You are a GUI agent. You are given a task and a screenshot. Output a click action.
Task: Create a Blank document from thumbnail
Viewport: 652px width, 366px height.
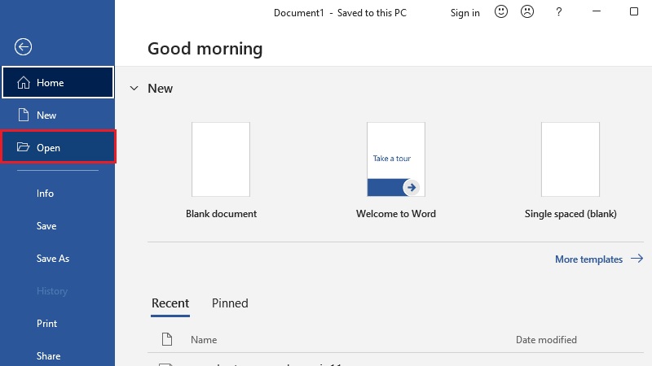tap(221, 159)
